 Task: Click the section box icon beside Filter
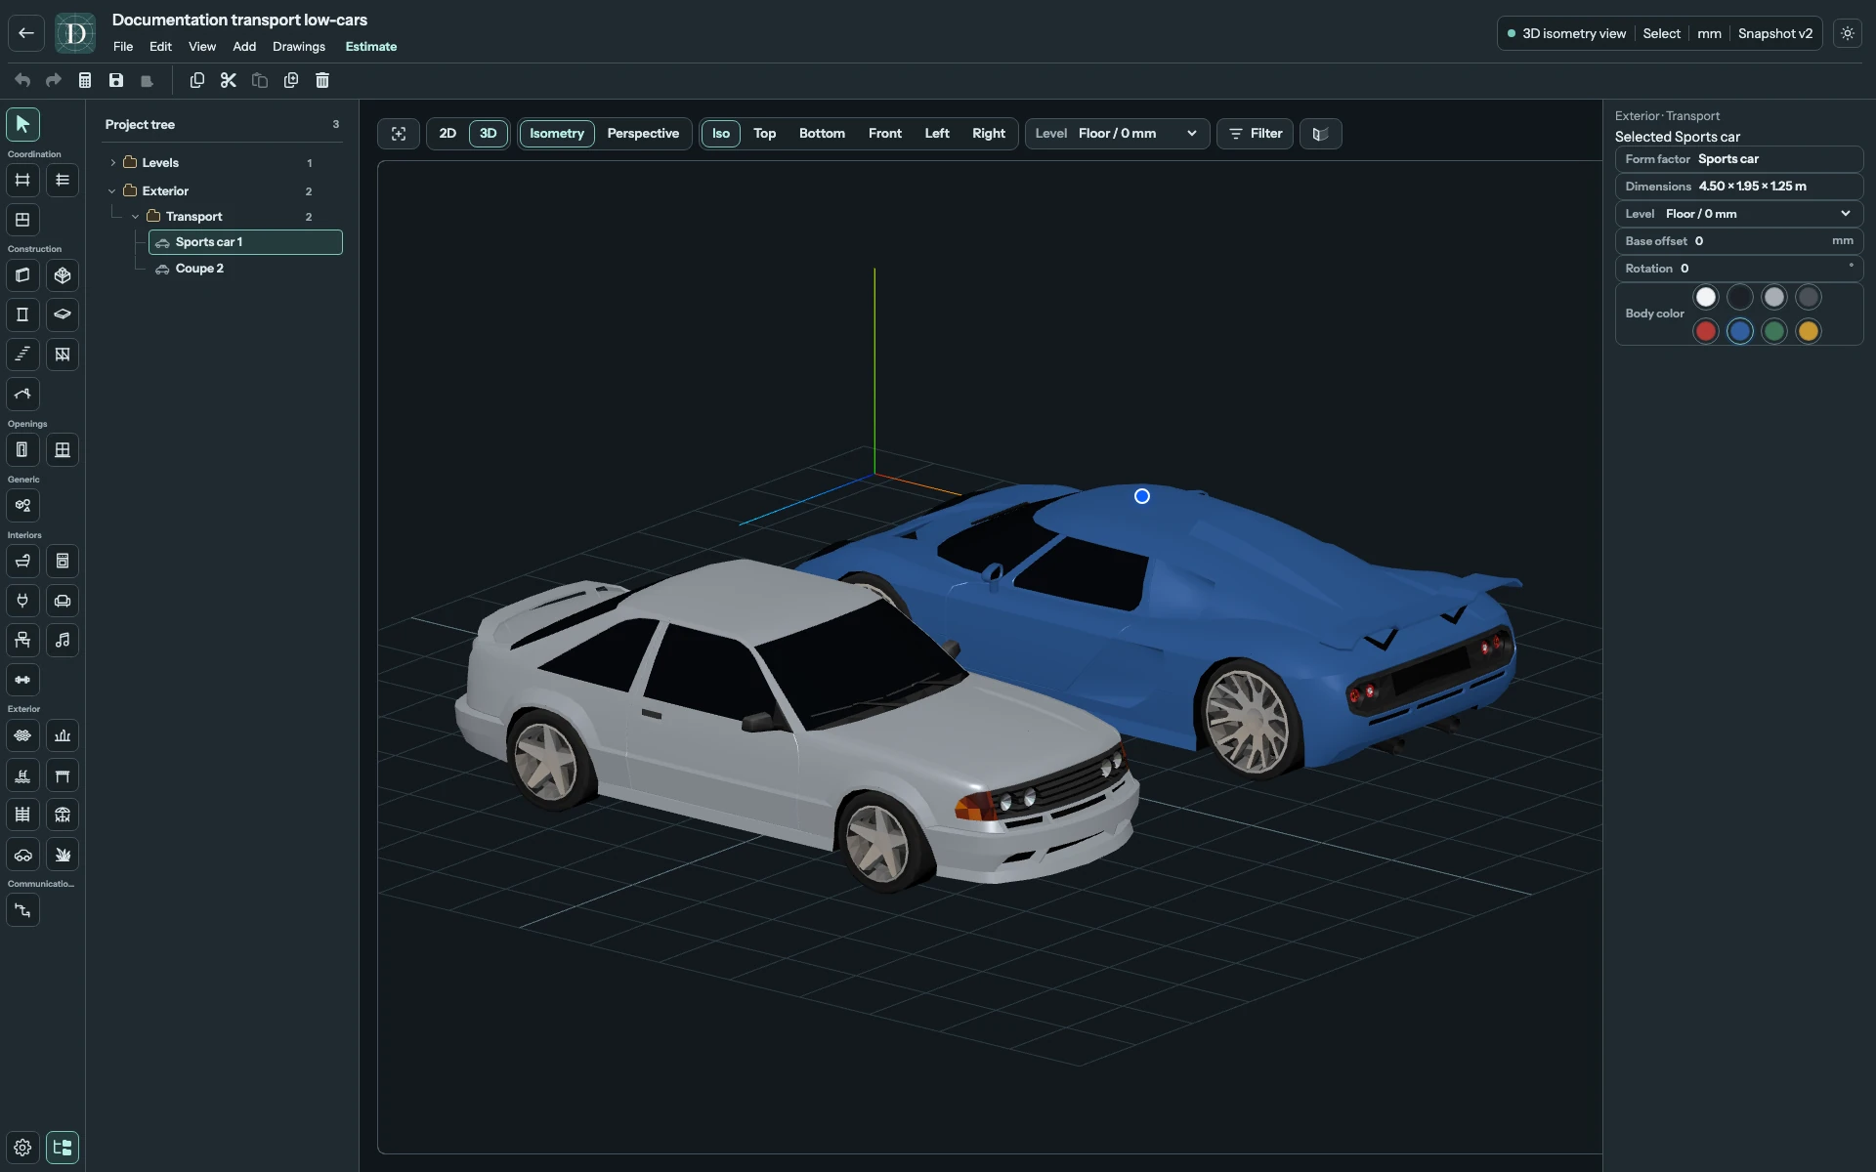(x=1320, y=134)
